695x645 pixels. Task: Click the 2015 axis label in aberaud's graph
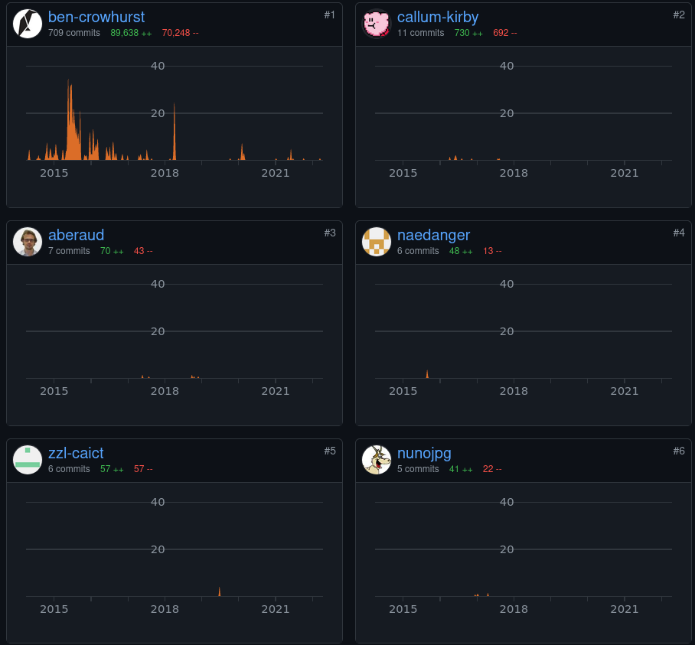click(54, 391)
